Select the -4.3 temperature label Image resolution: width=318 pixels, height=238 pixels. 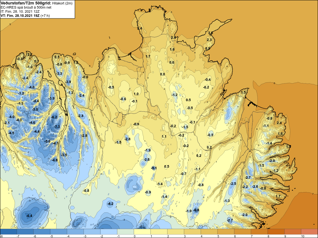(x=19, y=120)
